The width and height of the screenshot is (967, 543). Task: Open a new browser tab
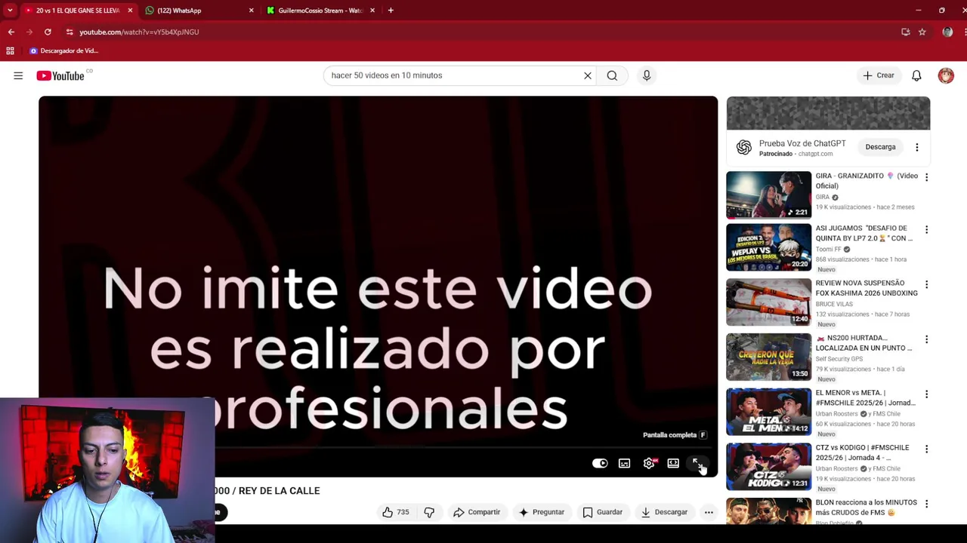pyautogui.click(x=391, y=11)
